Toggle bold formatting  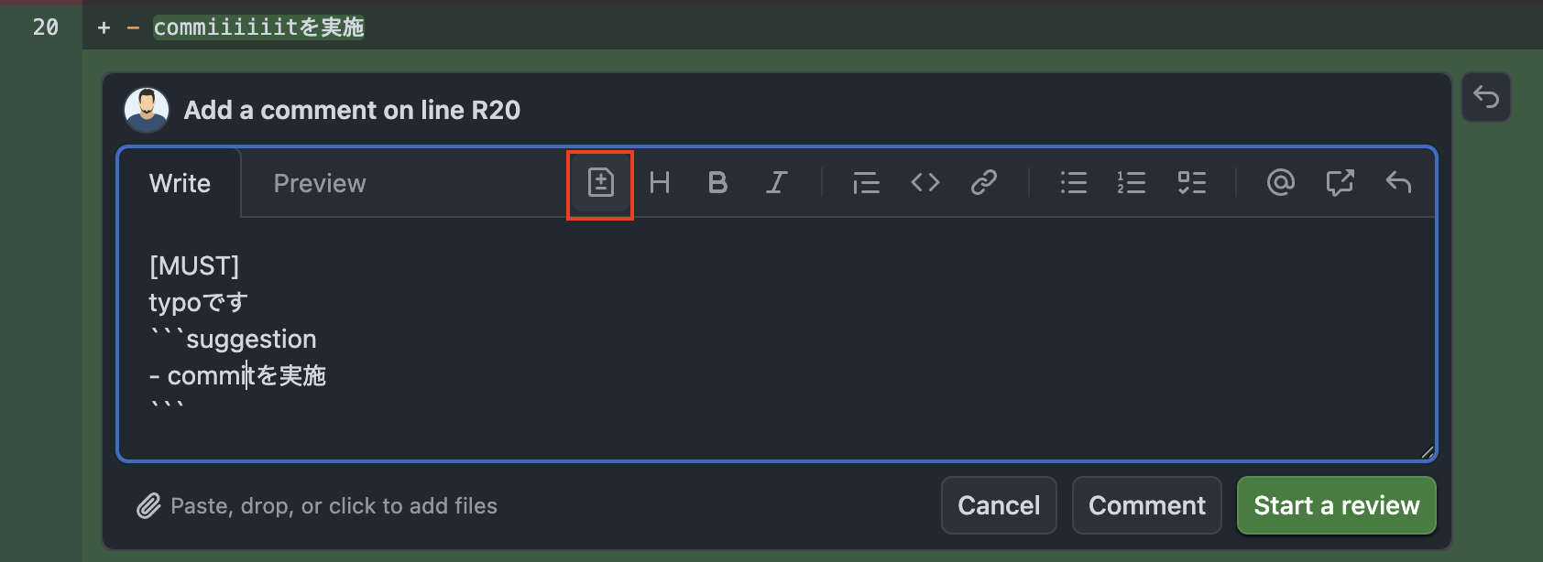[x=717, y=183]
